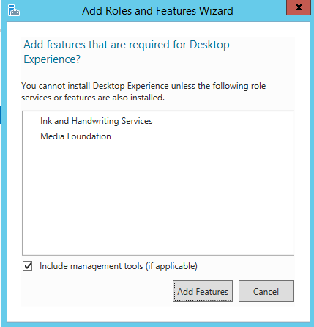Close the Add Roles and Features Wizard
Image resolution: width=314 pixels, height=327 pixels.
(298, 7)
